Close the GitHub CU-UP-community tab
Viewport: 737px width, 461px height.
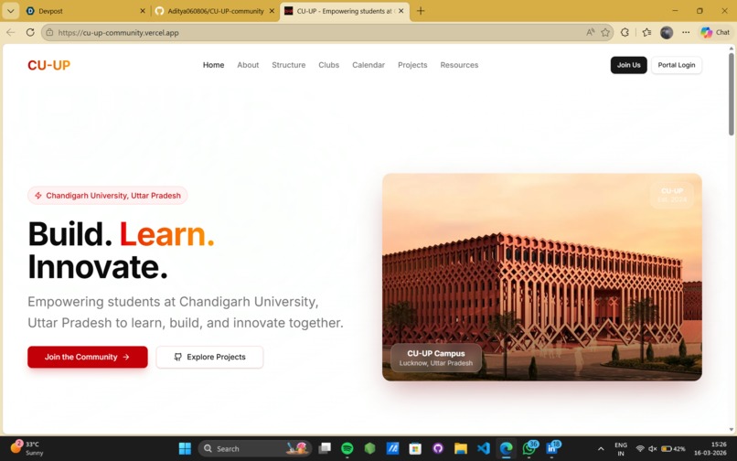272,11
